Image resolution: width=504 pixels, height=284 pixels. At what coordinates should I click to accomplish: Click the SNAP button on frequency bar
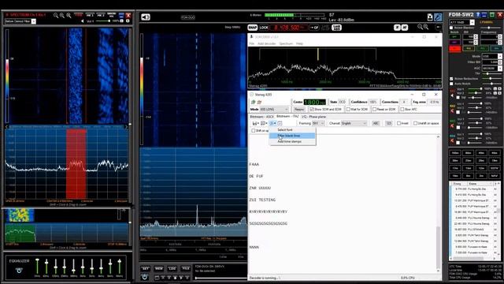(x=252, y=28)
